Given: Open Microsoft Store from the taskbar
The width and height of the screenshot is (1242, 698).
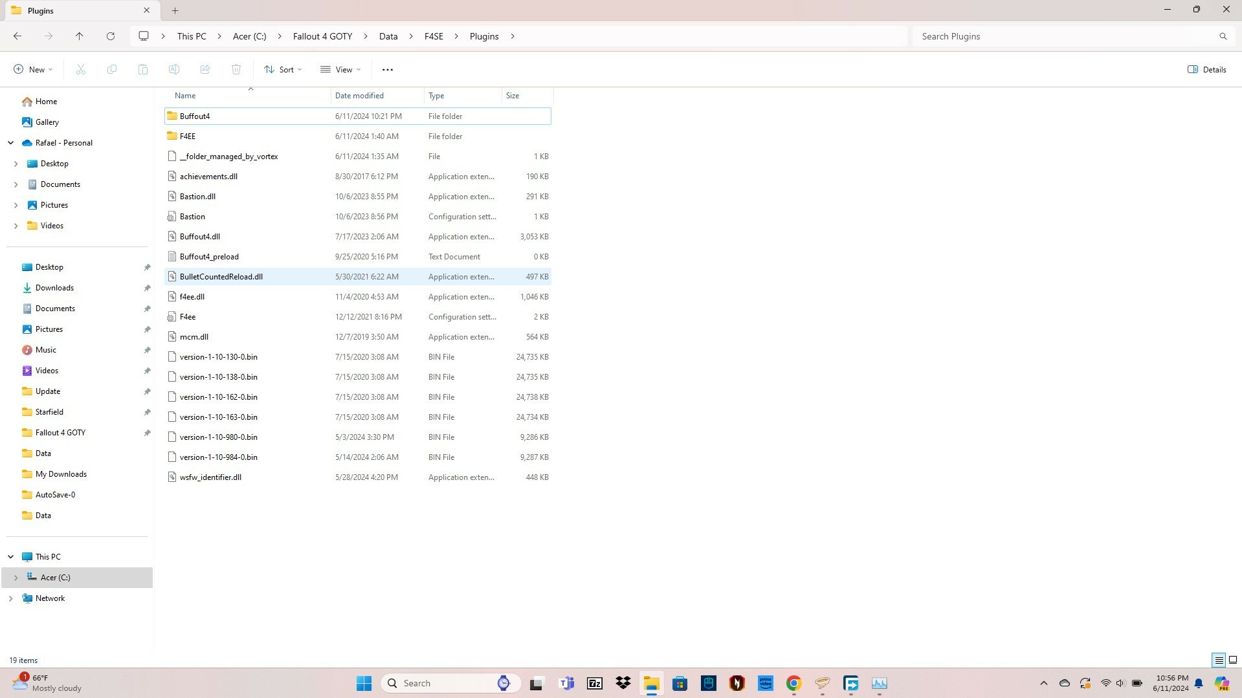Looking at the screenshot, I should pos(680,683).
